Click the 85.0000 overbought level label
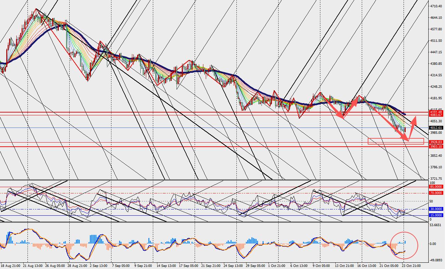 point(436,187)
